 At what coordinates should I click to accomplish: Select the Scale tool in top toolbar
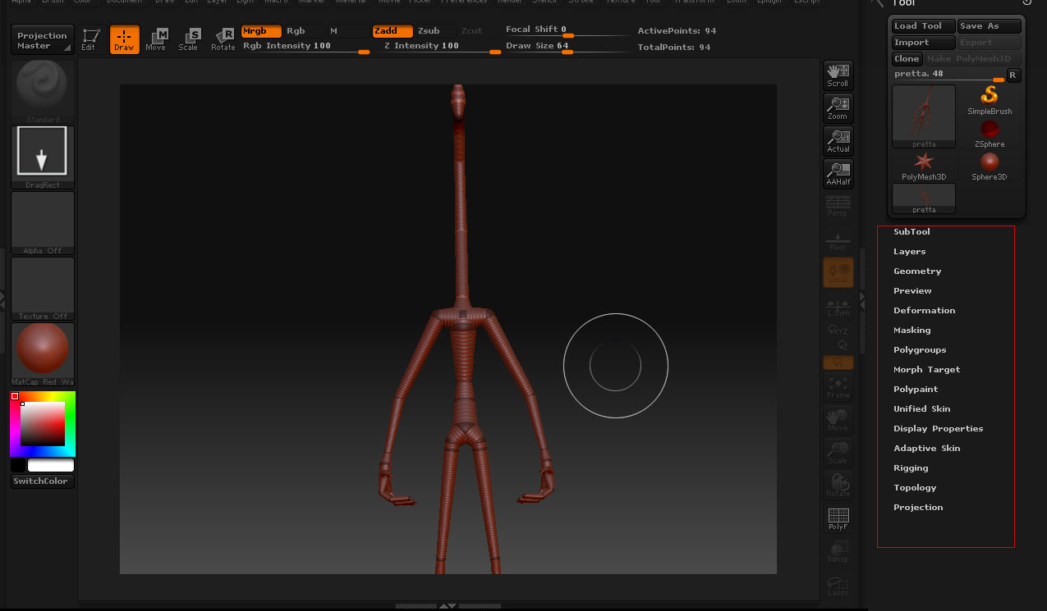coord(189,39)
